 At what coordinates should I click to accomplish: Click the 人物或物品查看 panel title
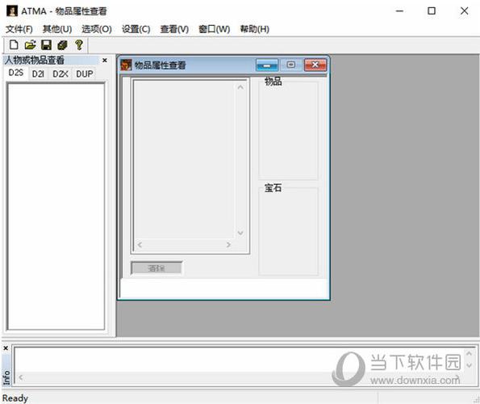click(35, 60)
